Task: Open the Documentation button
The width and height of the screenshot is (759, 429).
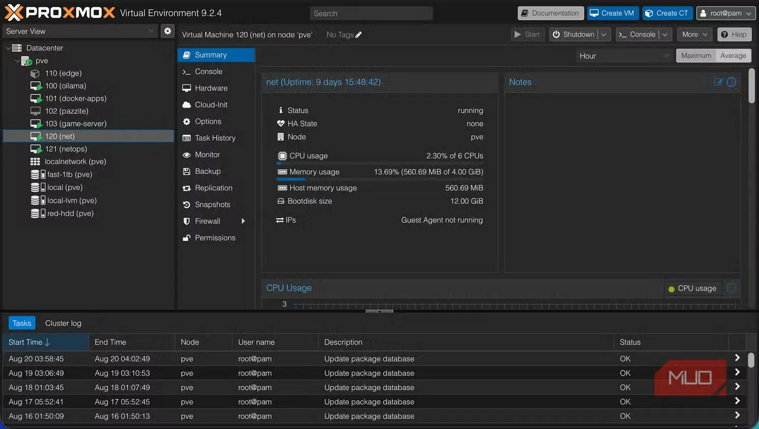Action: pyautogui.click(x=551, y=13)
